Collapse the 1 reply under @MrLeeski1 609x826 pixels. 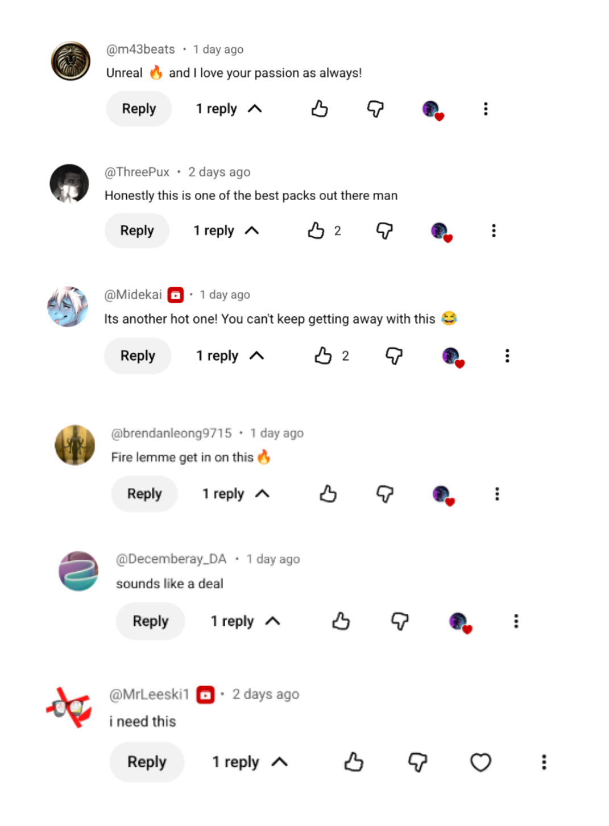click(x=250, y=762)
